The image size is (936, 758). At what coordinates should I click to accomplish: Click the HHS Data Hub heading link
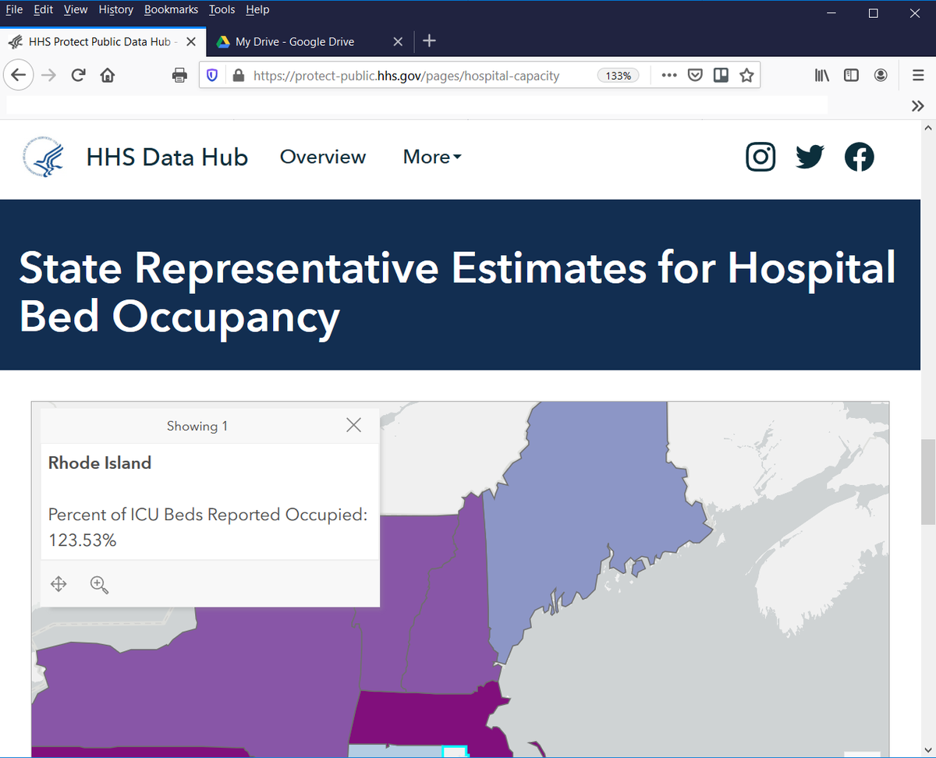[167, 157]
